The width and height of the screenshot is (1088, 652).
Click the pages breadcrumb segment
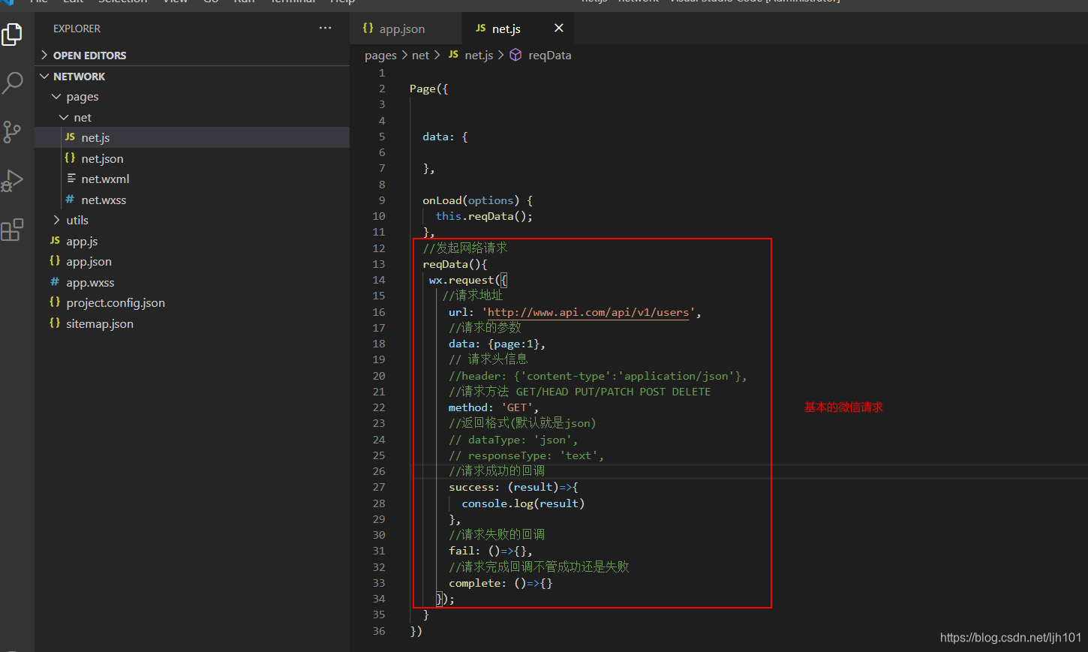point(380,56)
